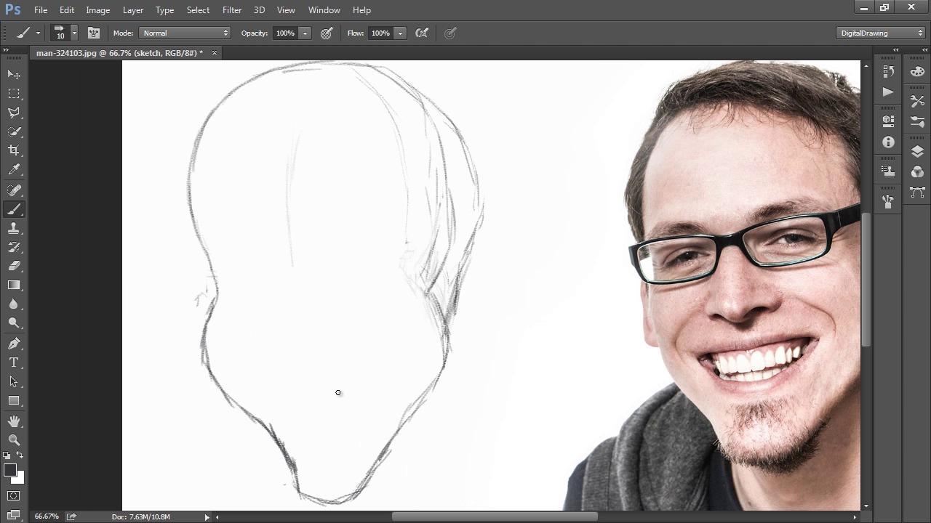The width and height of the screenshot is (931, 523).
Task: Click the foreground color swatch
Action: click(10, 471)
